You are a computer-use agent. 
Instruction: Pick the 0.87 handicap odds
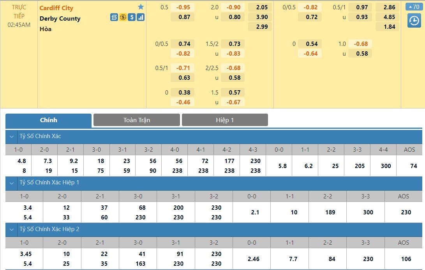point(183,17)
